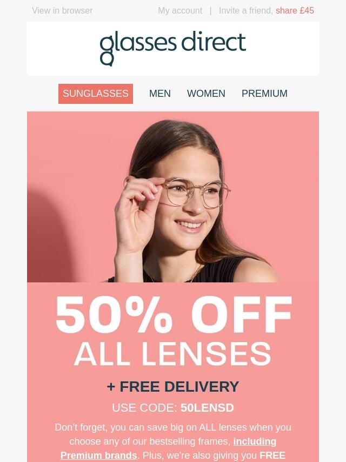This screenshot has height=462, width=346.
Task: Click the Invite a friend link
Action: (x=246, y=11)
